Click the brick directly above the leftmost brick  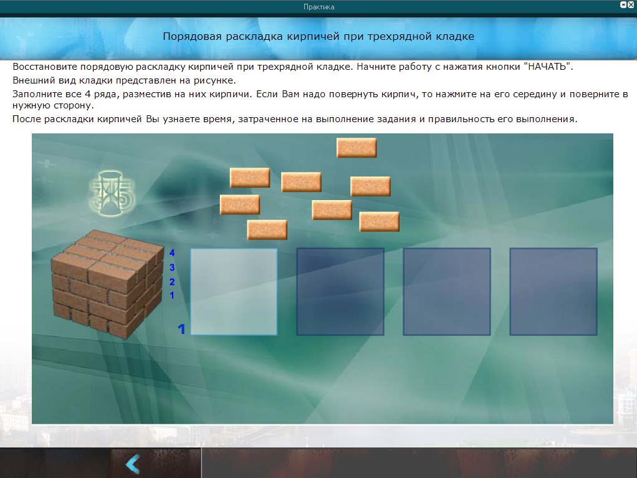[x=249, y=178]
